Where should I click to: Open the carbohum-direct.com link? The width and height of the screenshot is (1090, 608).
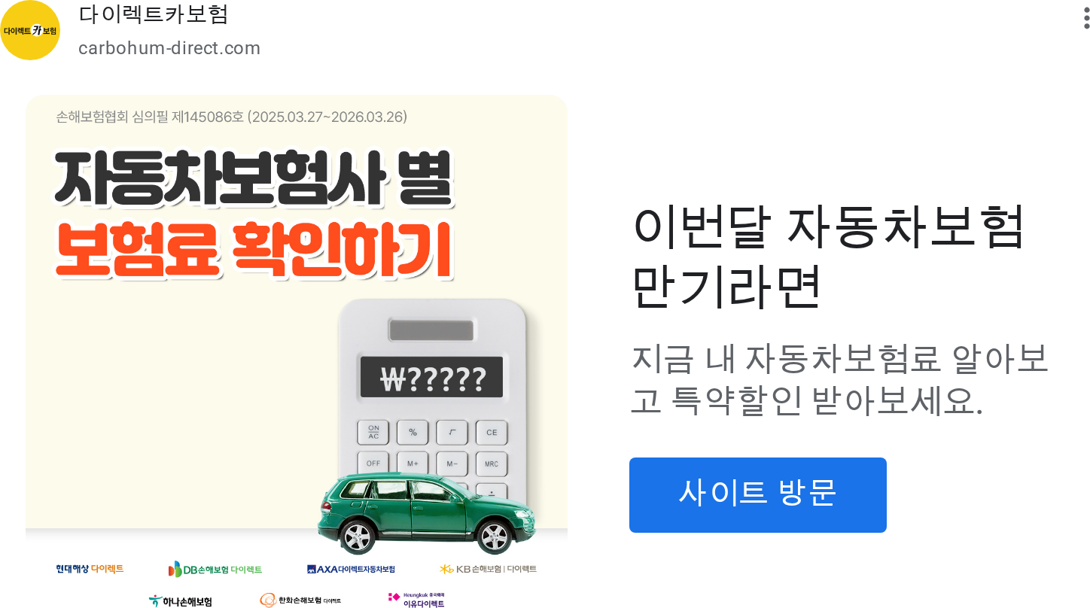point(169,48)
